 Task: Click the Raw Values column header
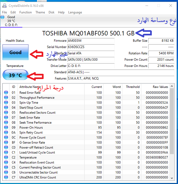pyautogui.click(x=155, y=87)
